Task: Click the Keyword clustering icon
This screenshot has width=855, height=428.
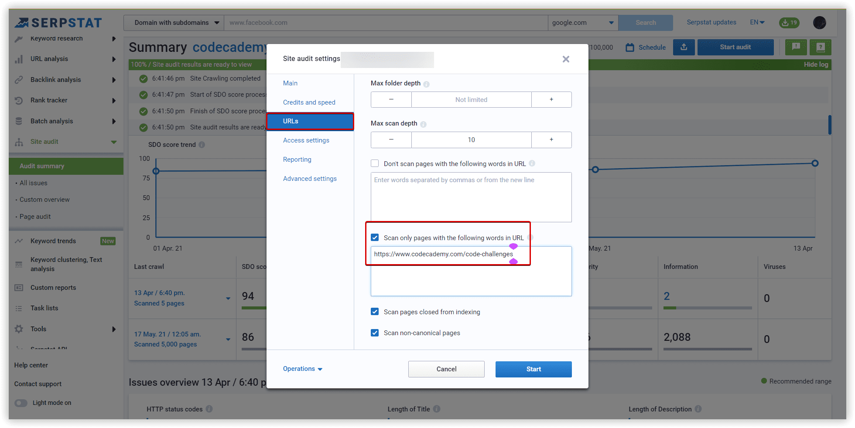Action: click(x=19, y=265)
